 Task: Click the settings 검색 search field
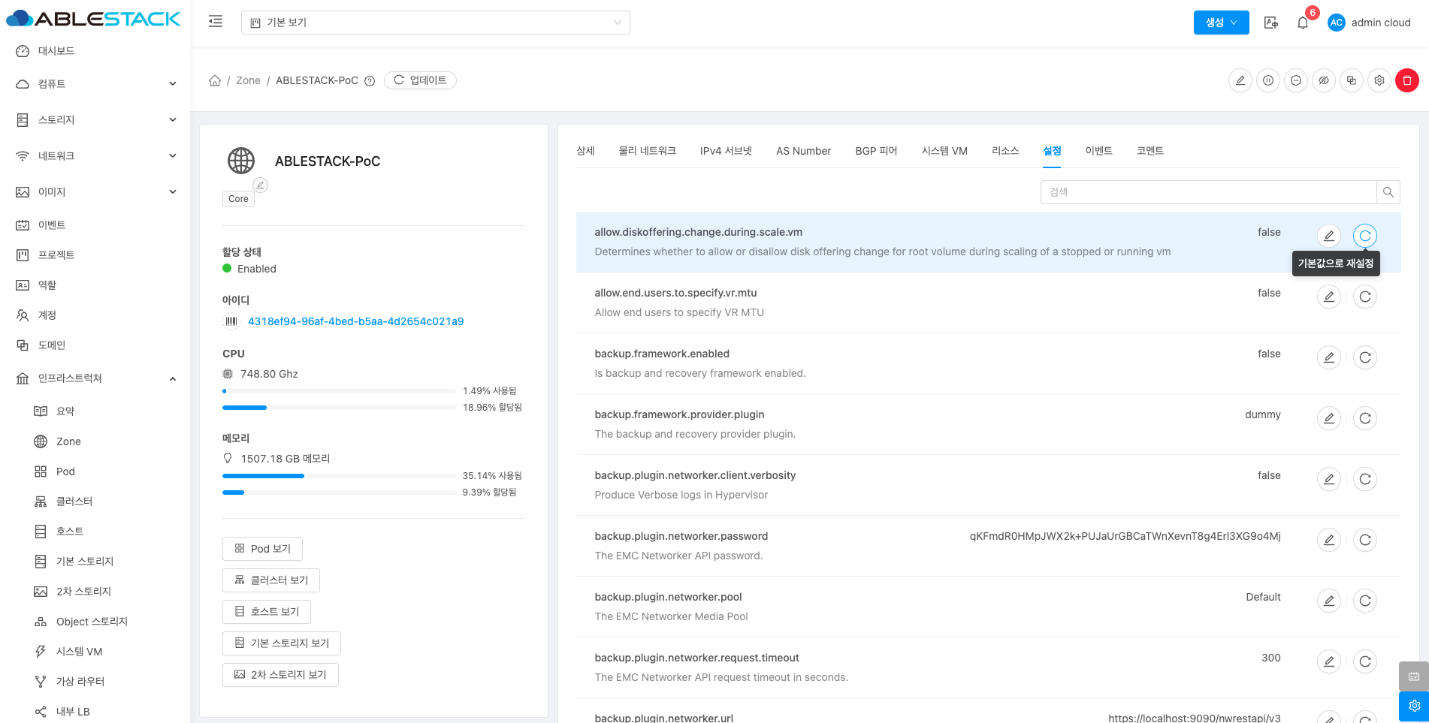[x=1208, y=192]
